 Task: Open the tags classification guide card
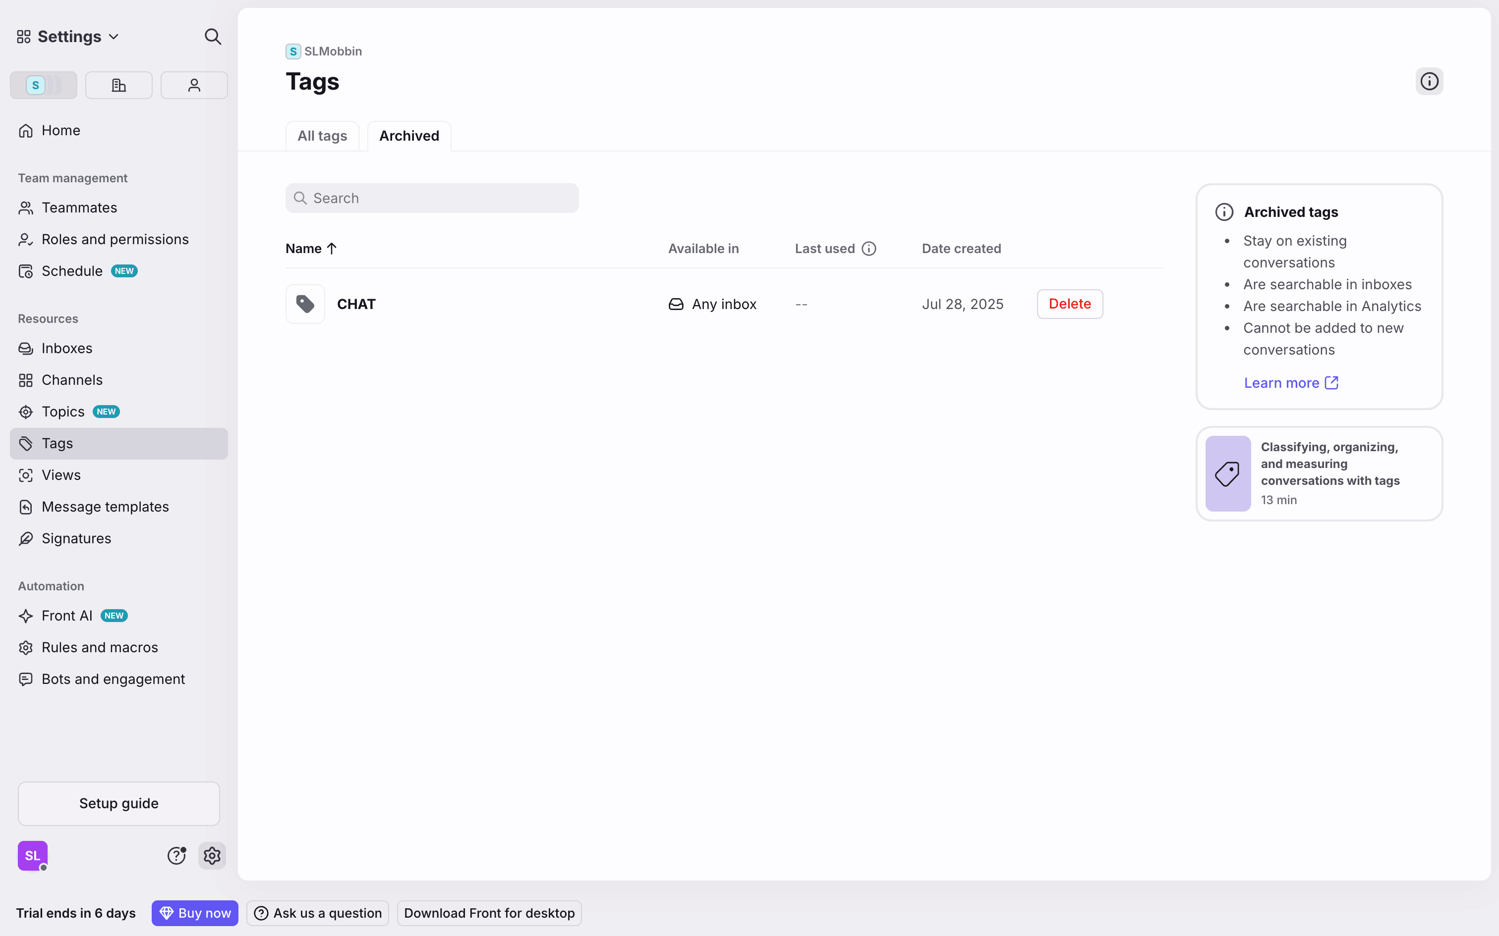[1319, 473]
